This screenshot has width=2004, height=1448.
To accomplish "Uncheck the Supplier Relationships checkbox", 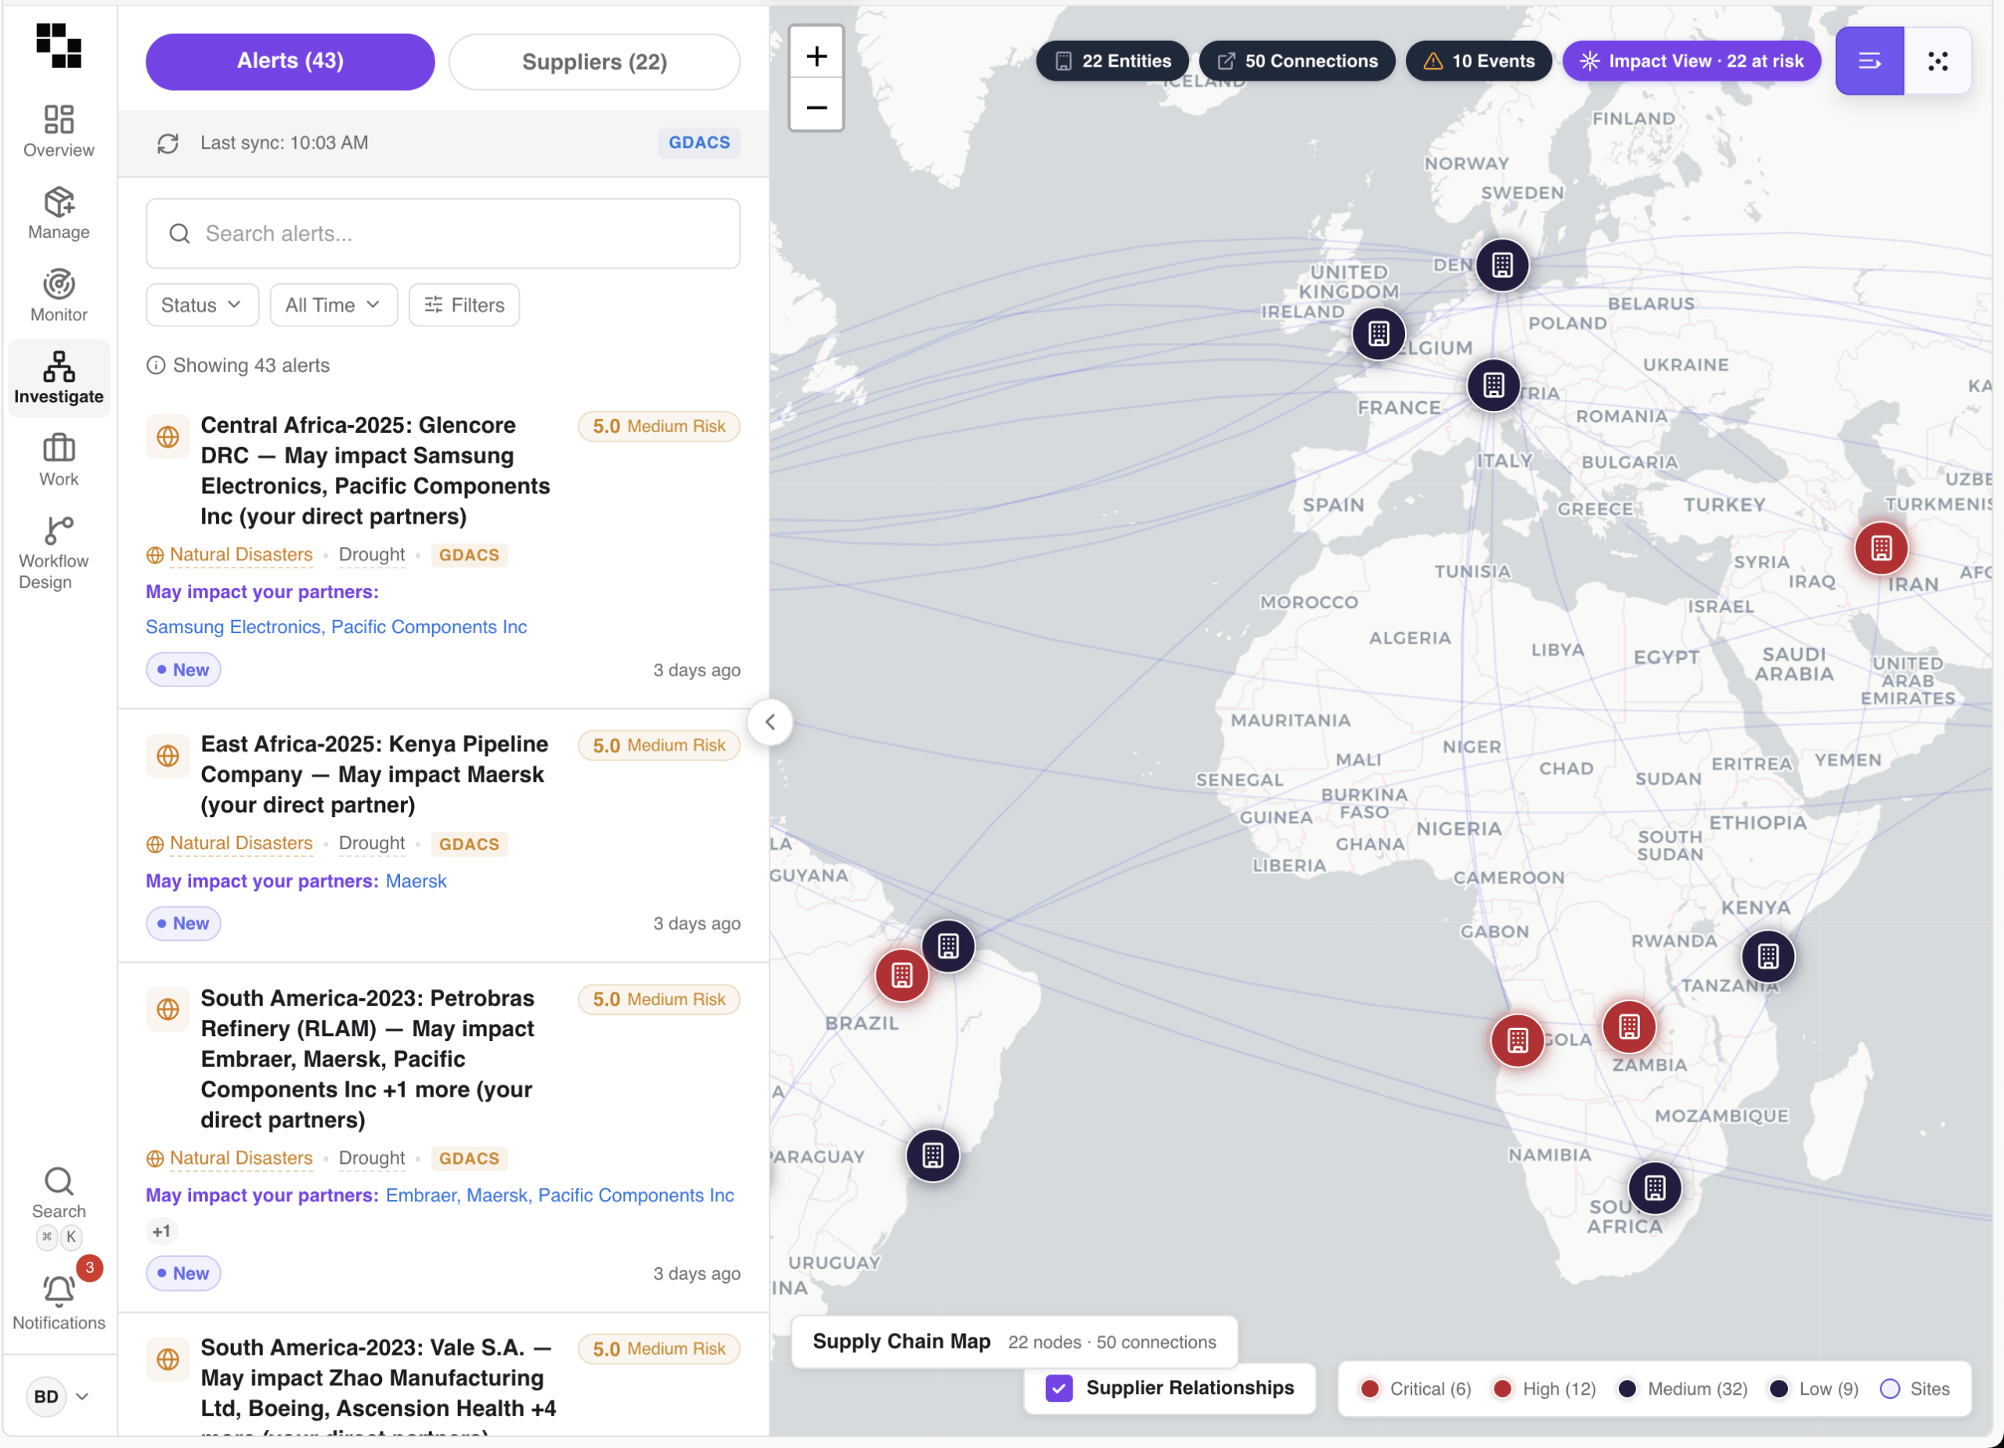I will (1058, 1388).
